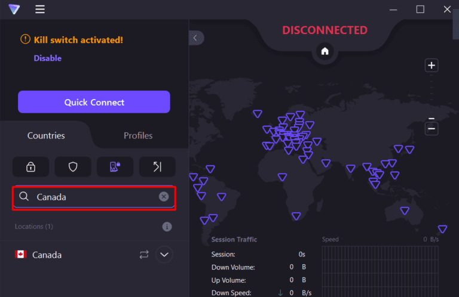The height and width of the screenshot is (297, 459).
Task: Disable the kill switch via link
Action: (x=47, y=58)
